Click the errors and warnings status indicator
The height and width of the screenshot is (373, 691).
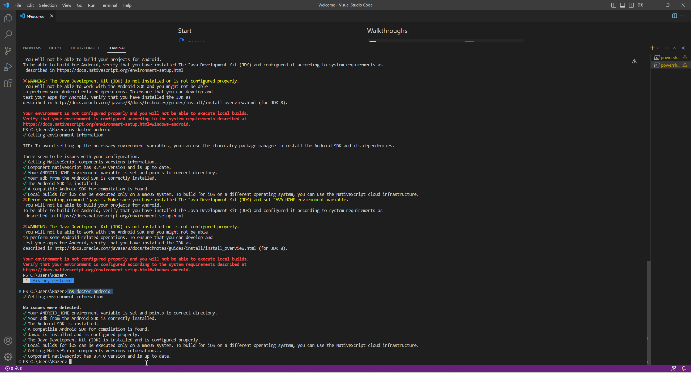click(14, 368)
